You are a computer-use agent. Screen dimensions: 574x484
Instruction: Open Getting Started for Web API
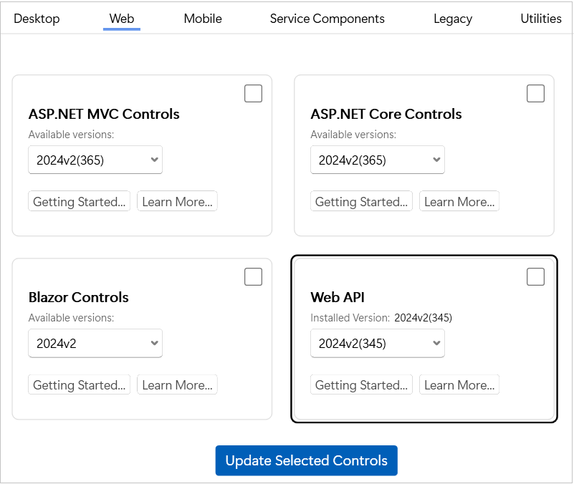[362, 385]
